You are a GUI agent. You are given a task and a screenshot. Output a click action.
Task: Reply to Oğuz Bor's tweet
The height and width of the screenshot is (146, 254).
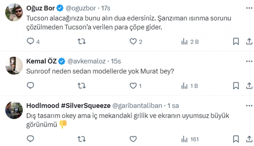[30, 42]
